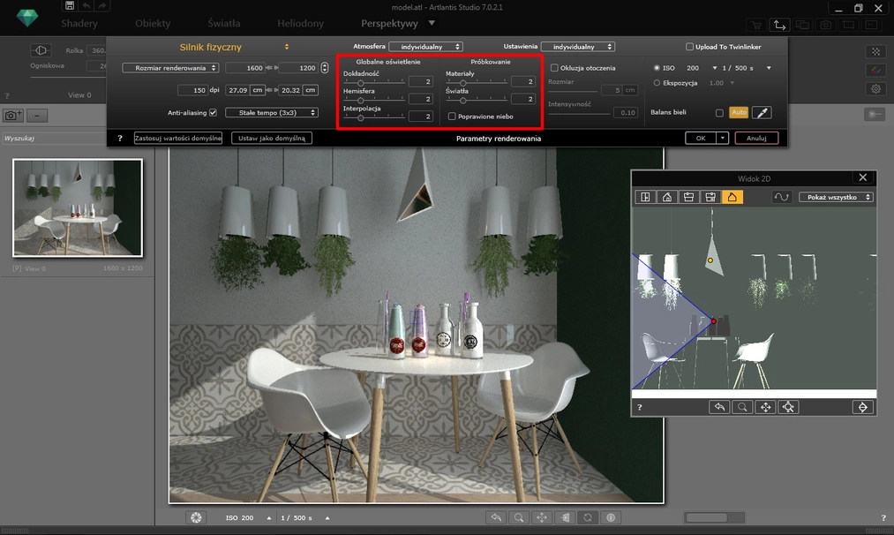Open the Heliodony menu
Screen dimensions: 894x535
pos(300,23)
